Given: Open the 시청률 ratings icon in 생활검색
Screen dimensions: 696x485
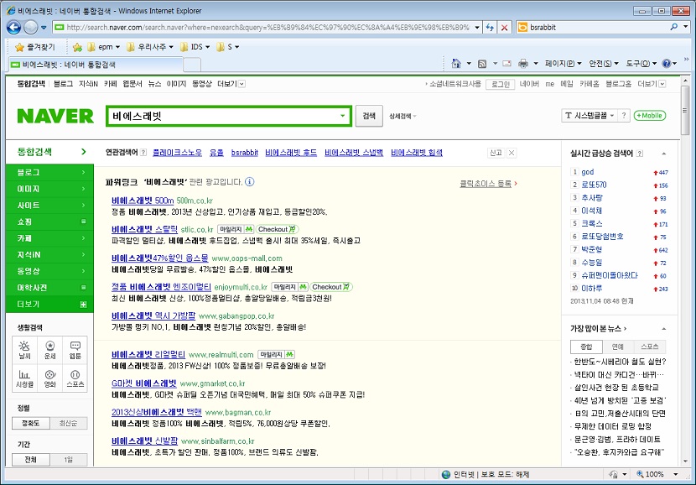Looking at the screenshot, I should click(x=25, y=378).
